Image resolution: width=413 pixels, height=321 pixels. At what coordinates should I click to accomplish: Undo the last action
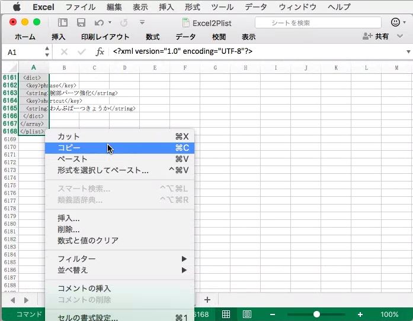coord(100,23)
